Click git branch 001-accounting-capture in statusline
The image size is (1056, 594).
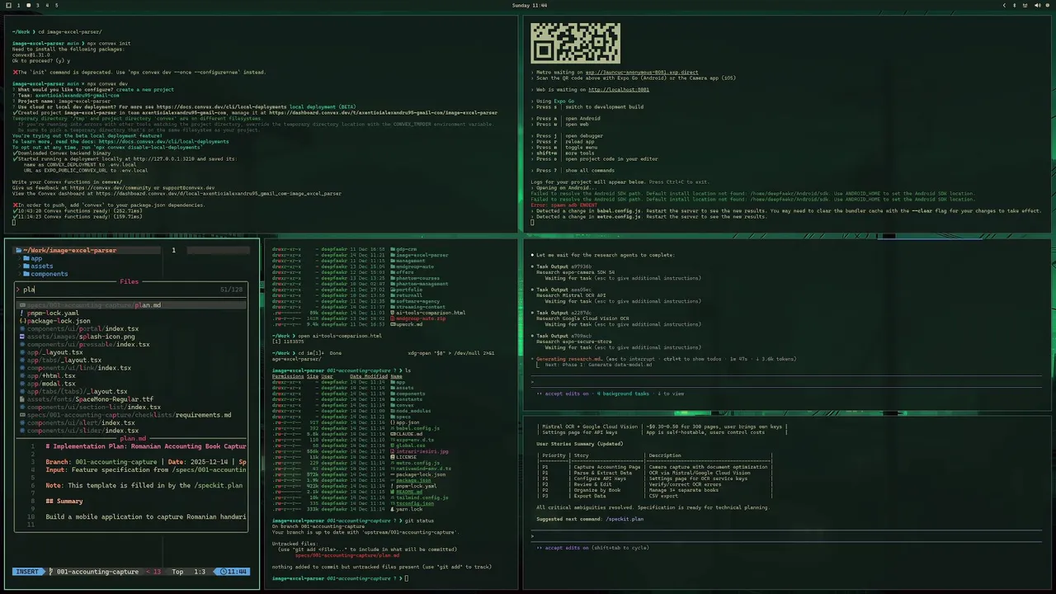(x=94, y=572)
